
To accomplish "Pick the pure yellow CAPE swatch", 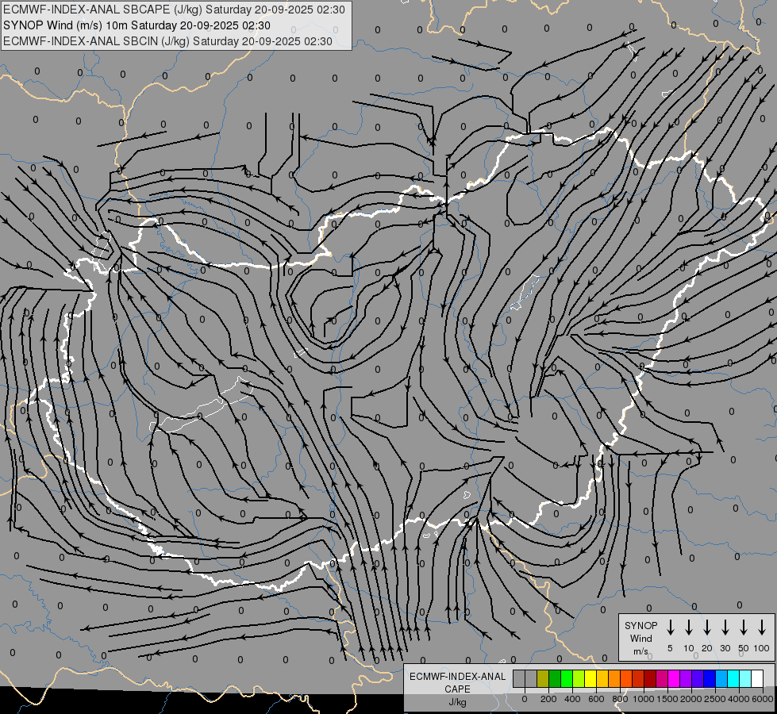I will pos(590,678).
